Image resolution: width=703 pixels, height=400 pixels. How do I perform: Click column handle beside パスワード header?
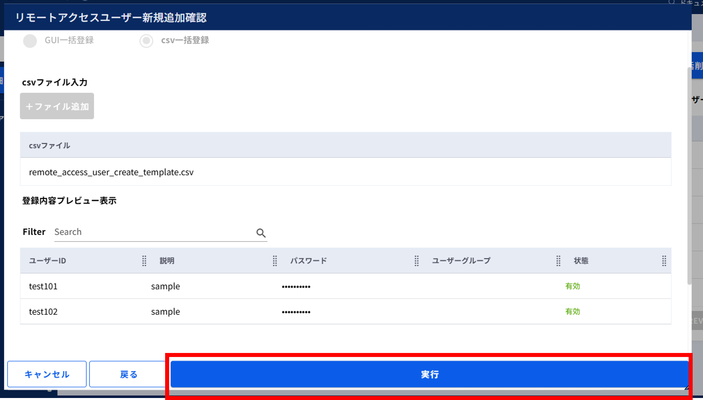(x=416, y=261)
